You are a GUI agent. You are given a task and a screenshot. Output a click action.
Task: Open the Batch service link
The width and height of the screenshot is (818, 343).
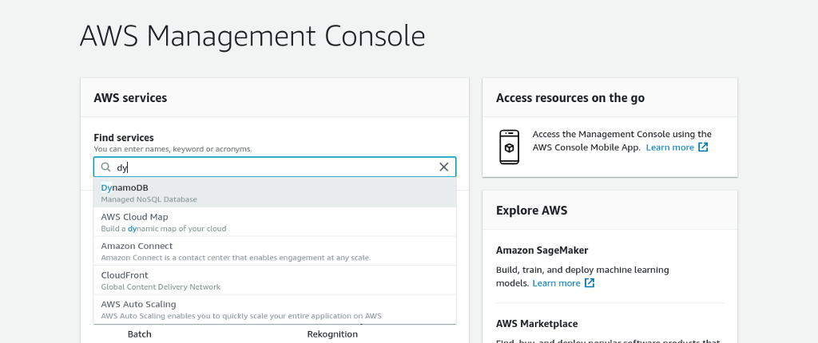tap(139, 334)
